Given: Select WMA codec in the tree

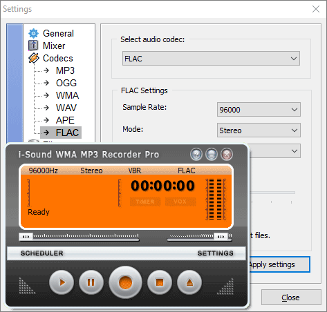Looking at the screenshot, I should (67, 95).
